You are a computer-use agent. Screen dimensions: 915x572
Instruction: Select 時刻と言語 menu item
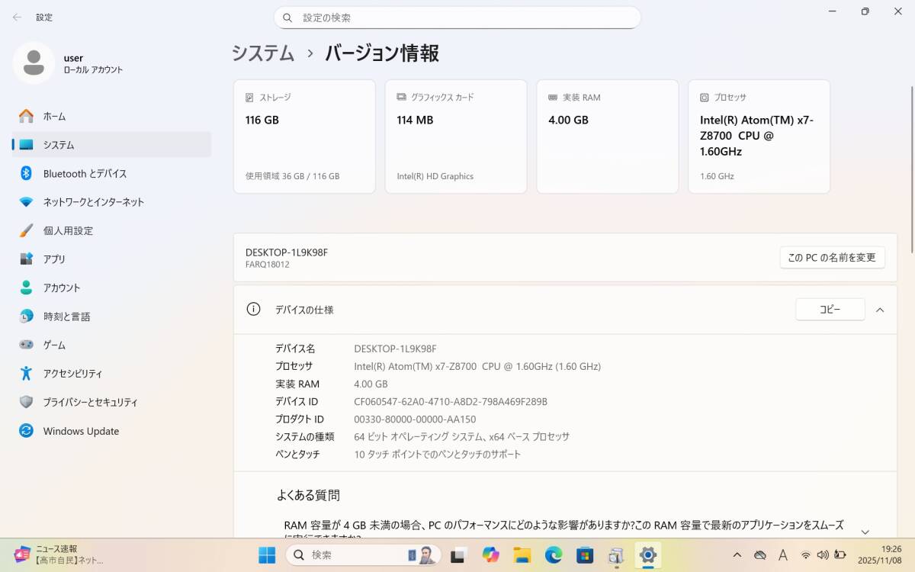(66, 317)
